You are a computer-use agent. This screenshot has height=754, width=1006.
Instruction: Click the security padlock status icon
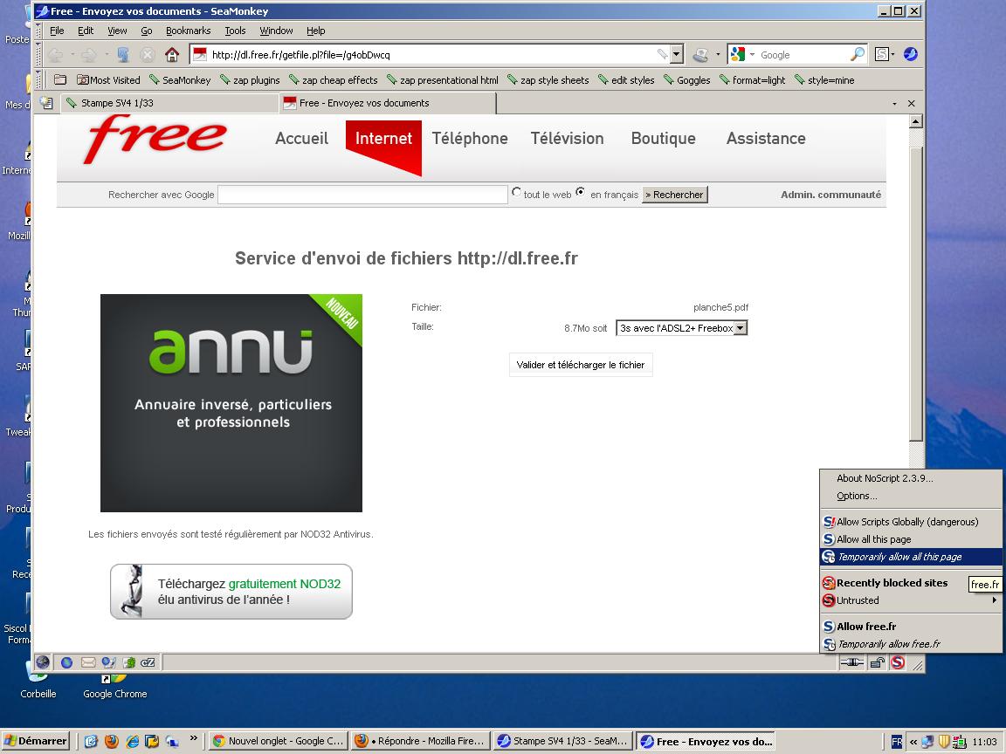[x=874, y=662]
